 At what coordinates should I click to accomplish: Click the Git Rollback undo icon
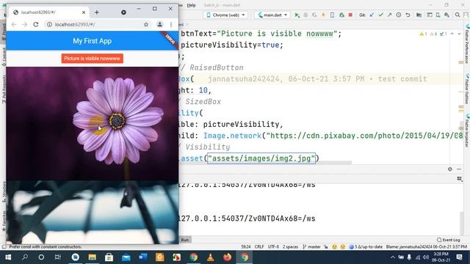(x=408, y=15)
